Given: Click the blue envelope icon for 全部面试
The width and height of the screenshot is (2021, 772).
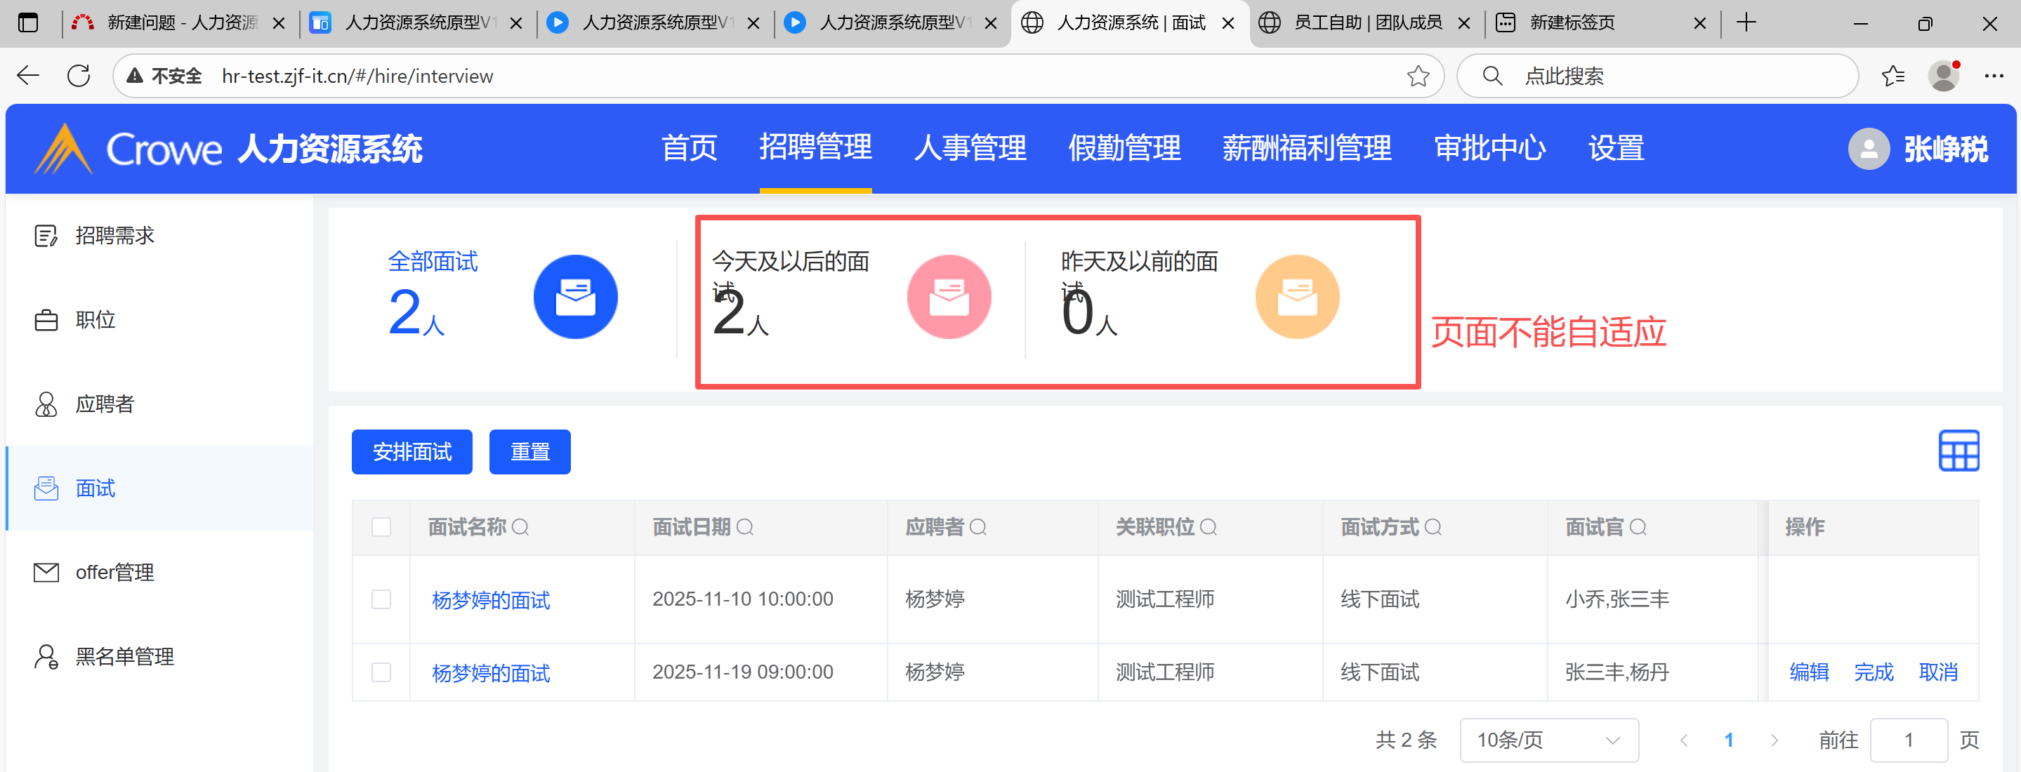Looking at the screenshot, I should [575, 297].
